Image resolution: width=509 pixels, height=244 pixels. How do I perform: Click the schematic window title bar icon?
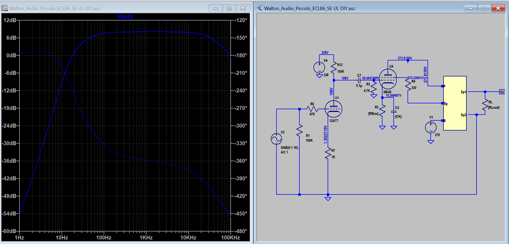(x=259, y=8)
